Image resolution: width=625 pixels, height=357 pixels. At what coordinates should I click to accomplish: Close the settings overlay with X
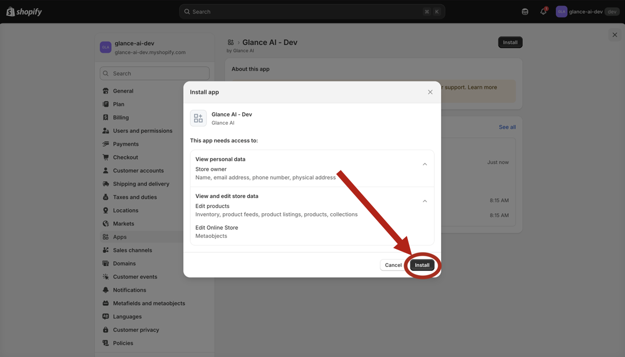tap(614, 35)
